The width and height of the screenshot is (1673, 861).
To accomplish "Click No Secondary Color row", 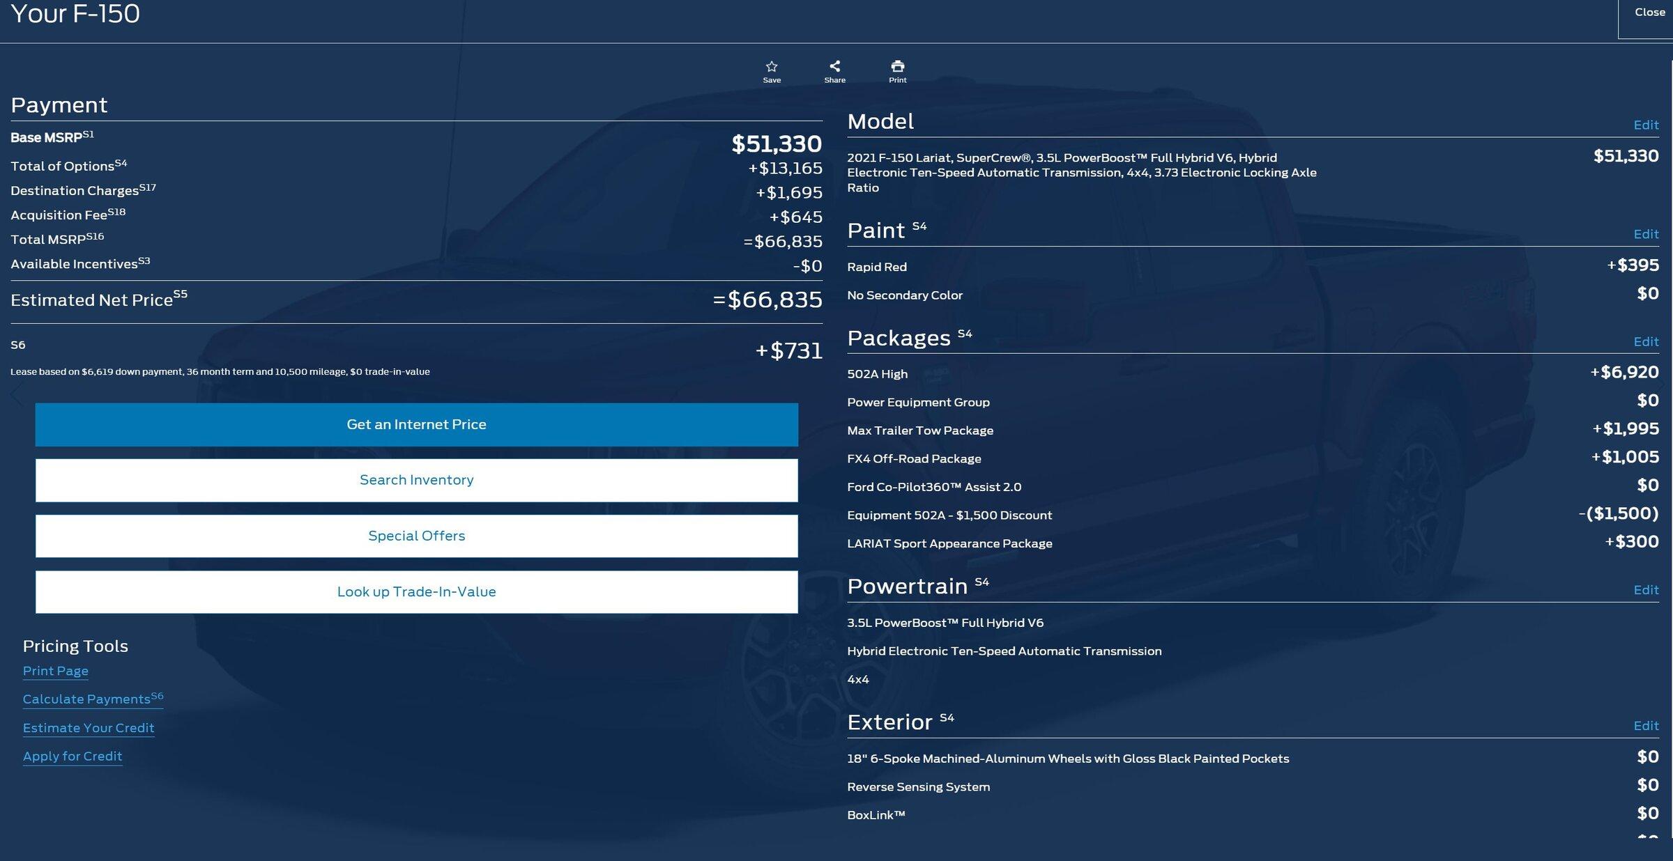I will pyautogui.click(x=1253, y=295).
